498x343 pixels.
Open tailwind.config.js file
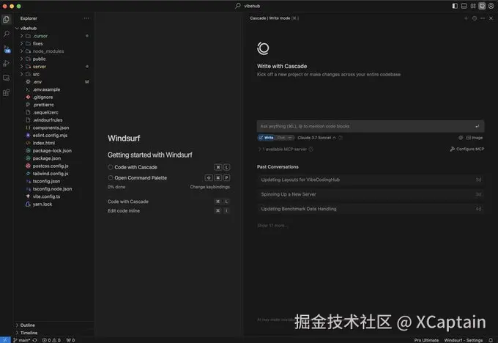pos(51,174)
